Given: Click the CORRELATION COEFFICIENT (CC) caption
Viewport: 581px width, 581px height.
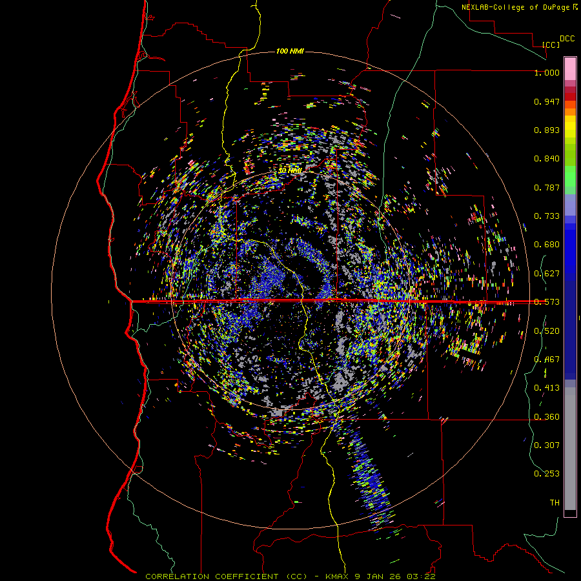Looking at the screenshot, I should point(226,576).
